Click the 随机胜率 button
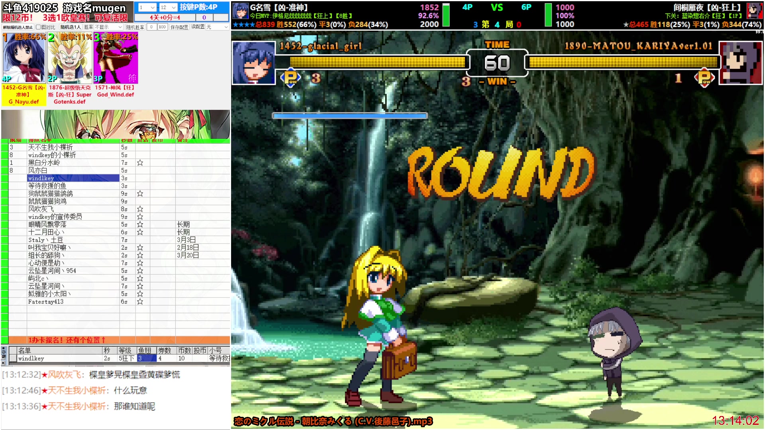Image resolution: width=765 pixels, height=430 pixels. coord(135,27)
